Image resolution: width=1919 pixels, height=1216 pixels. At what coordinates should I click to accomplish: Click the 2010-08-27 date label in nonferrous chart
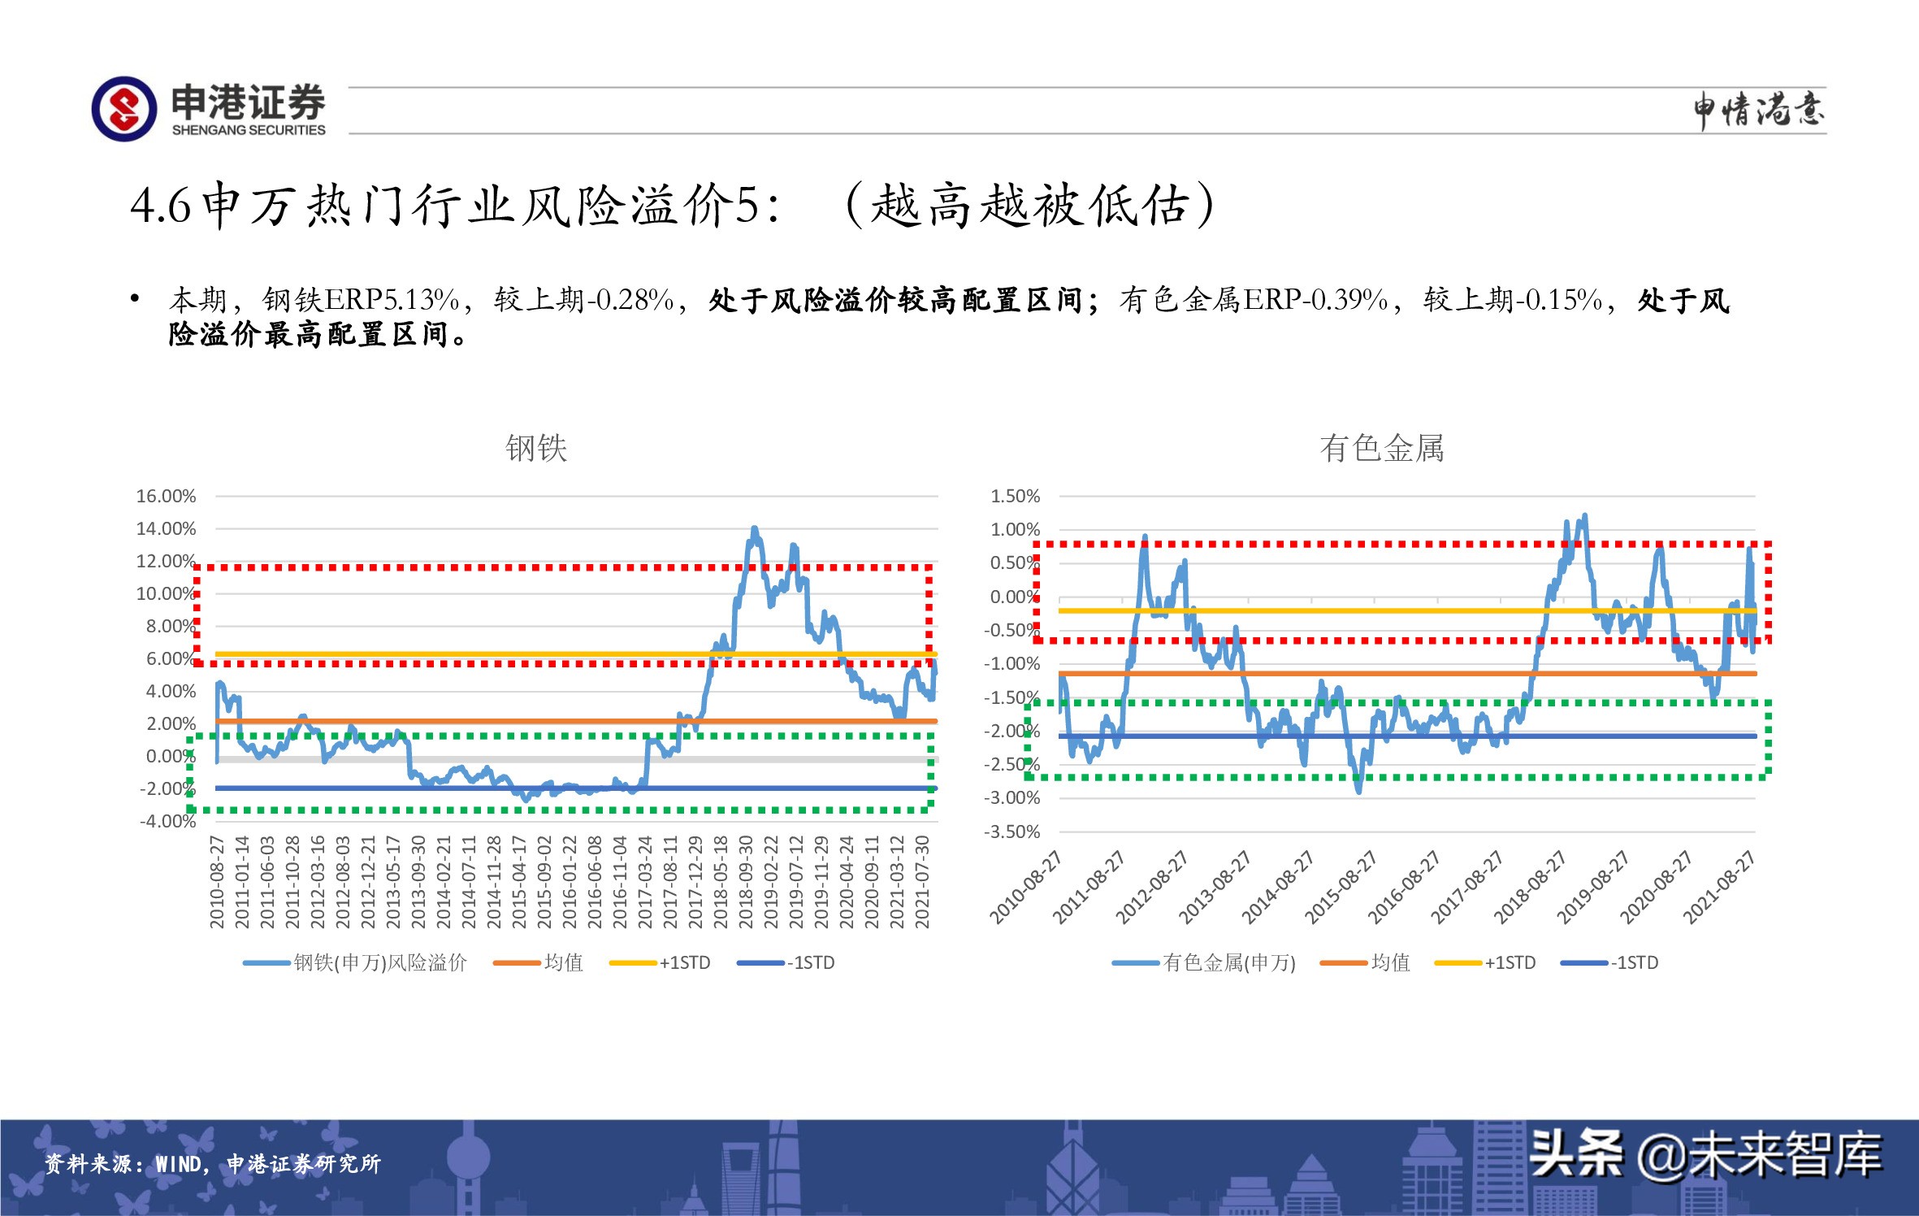coord(1025,887)
